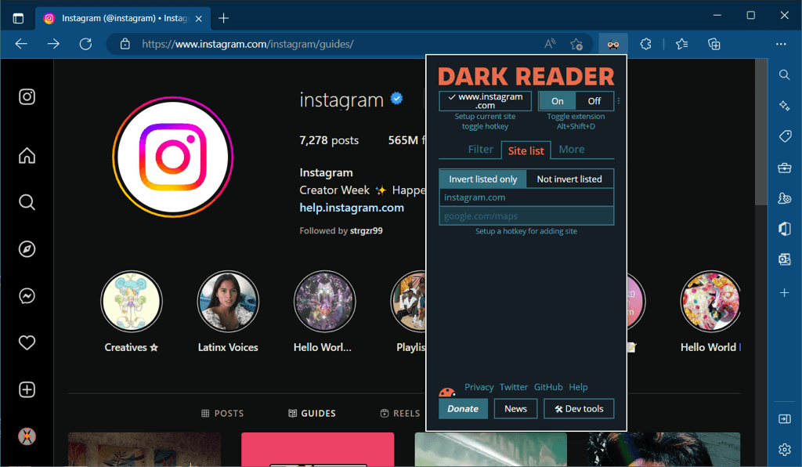Open follower strgzr99 profile link
The image size is (802, 467).
tap(367, 230)
